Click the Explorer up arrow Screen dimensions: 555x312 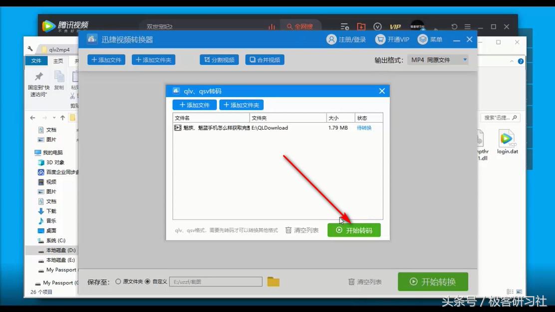[63, 118]
